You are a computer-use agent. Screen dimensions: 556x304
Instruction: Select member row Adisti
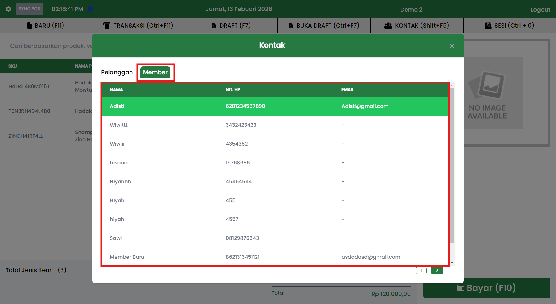275,106
